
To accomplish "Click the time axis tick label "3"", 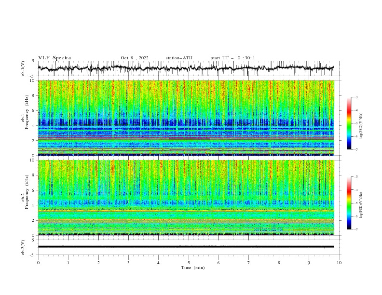I will coord(128,263).
